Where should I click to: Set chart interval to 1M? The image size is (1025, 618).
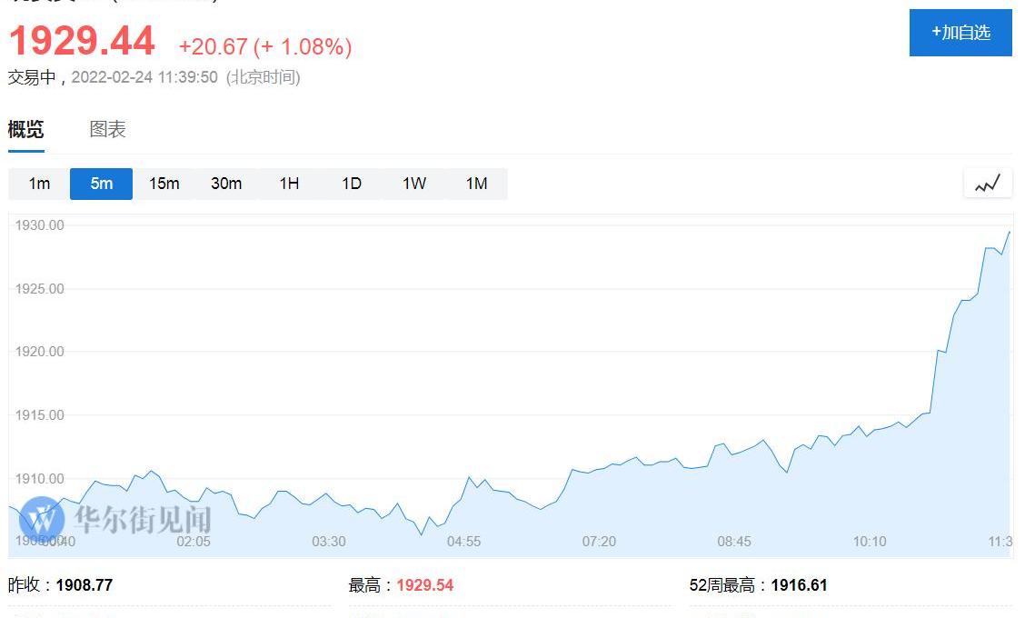click(x=476, y=184)
